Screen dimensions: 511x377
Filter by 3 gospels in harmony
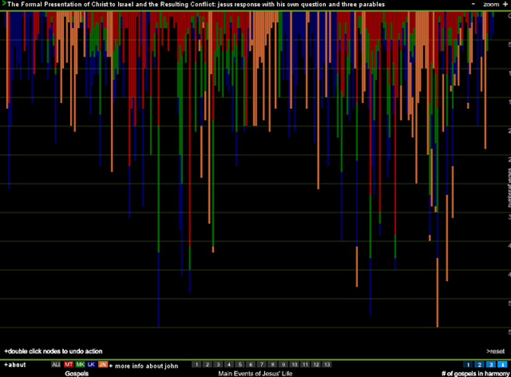tap(490, 364)
